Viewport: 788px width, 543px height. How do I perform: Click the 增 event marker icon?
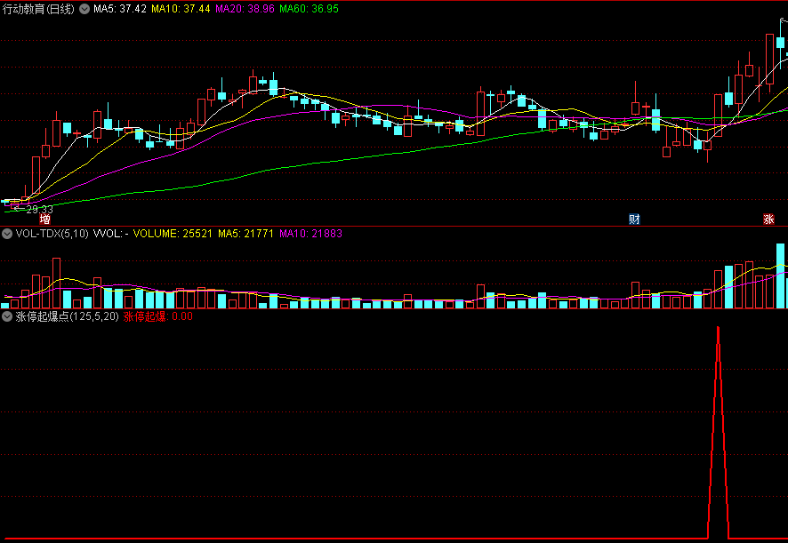click(45, 219)
